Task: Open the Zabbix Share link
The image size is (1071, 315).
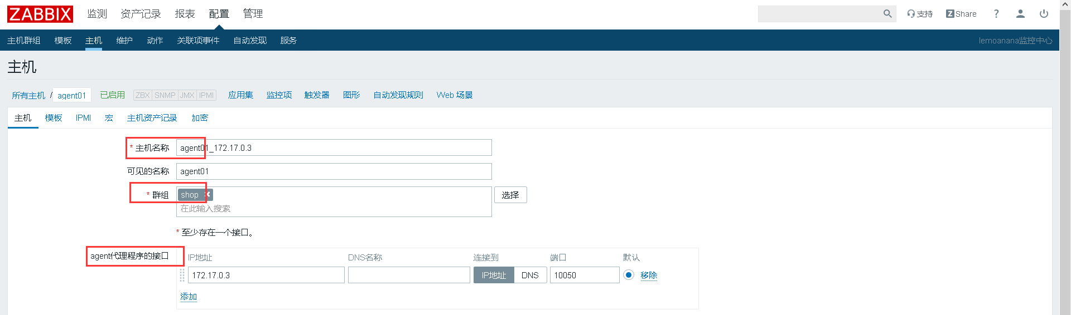Action: click(961, 14)
